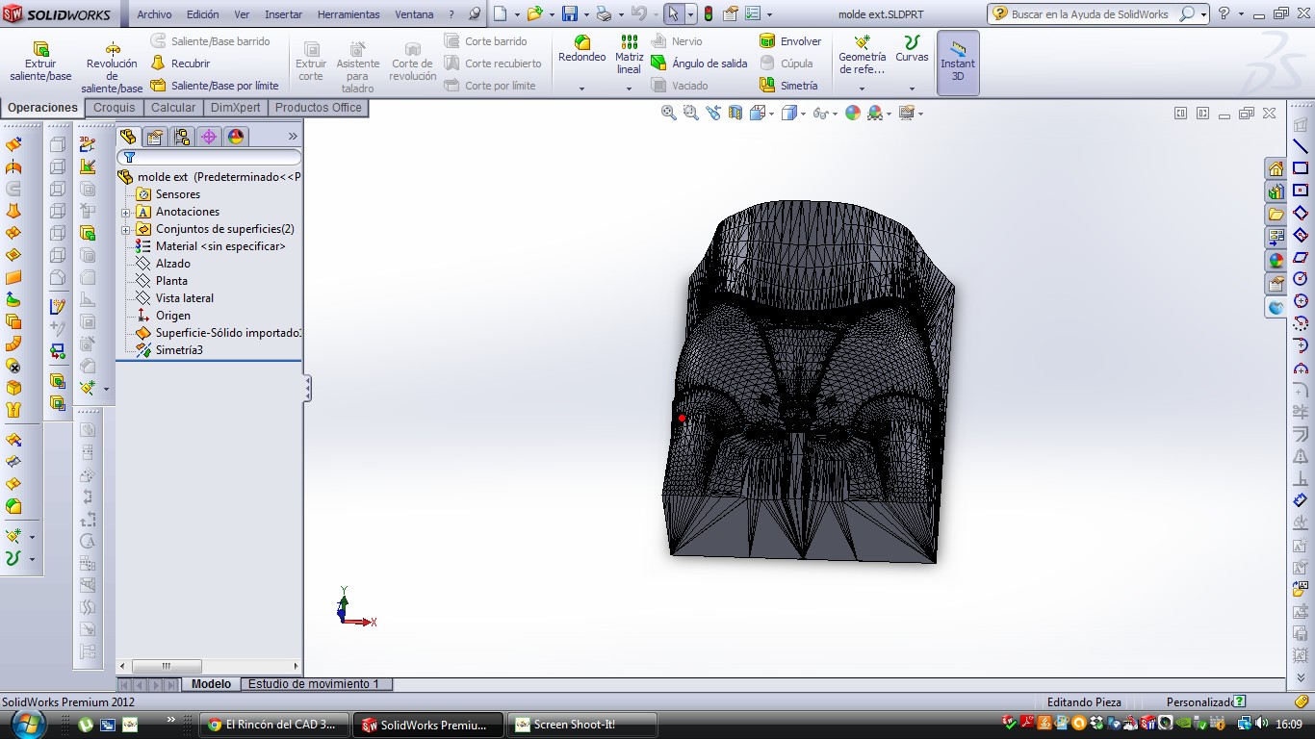Screen dimensions: 1315x739
Task: Switch to the Croquis tab
Action: coord(115,108)
